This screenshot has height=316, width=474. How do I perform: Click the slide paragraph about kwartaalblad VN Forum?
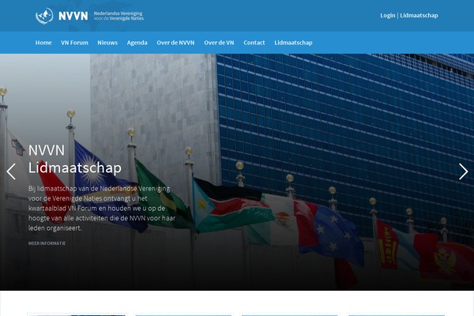102,208
